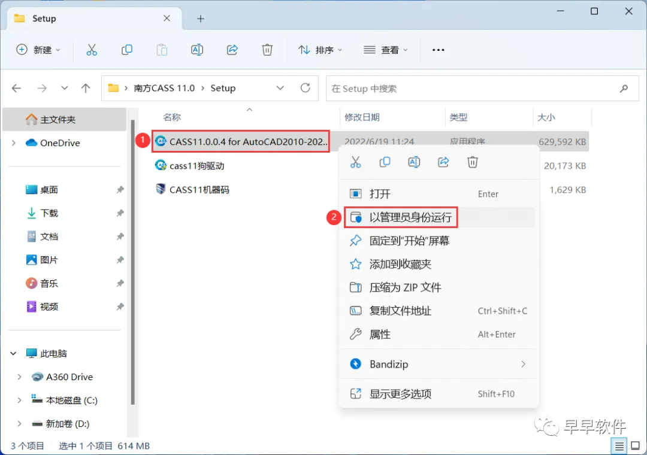Click the Paste icon in the top toolbar
Viewport: 647px width, 455px height.
162,50
